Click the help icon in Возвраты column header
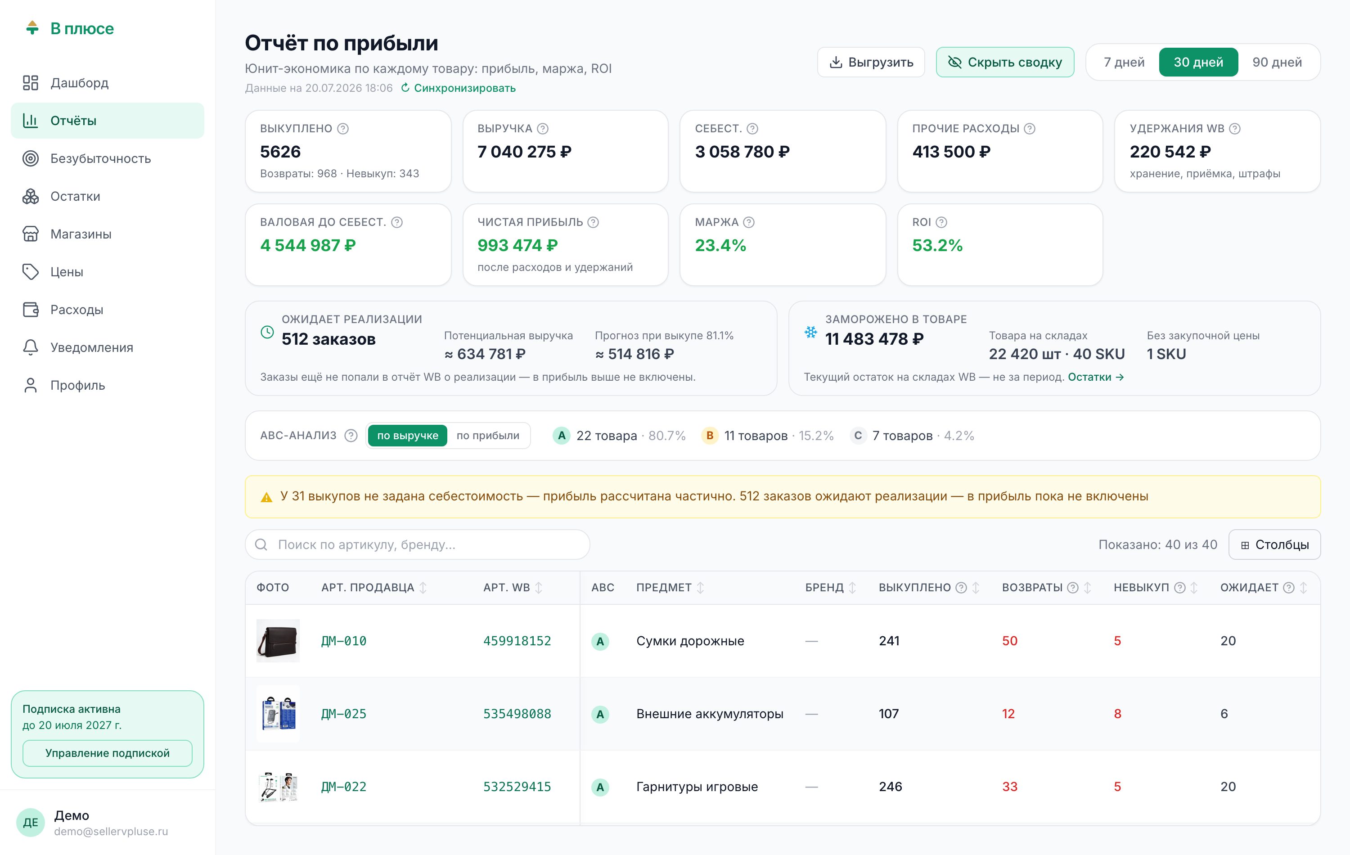This screenshot has width=1350, height=855. coord(1072,588)
